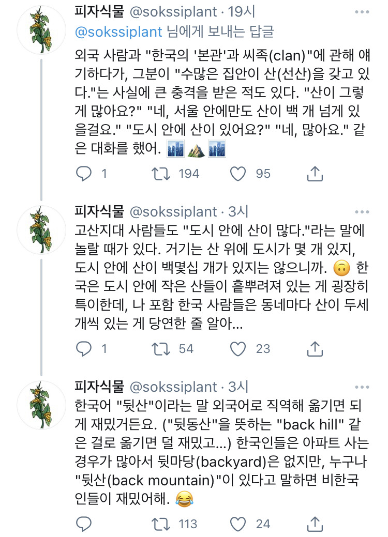Open more options on the second tweet
388x537 pixels.
[x=365, y=212]
